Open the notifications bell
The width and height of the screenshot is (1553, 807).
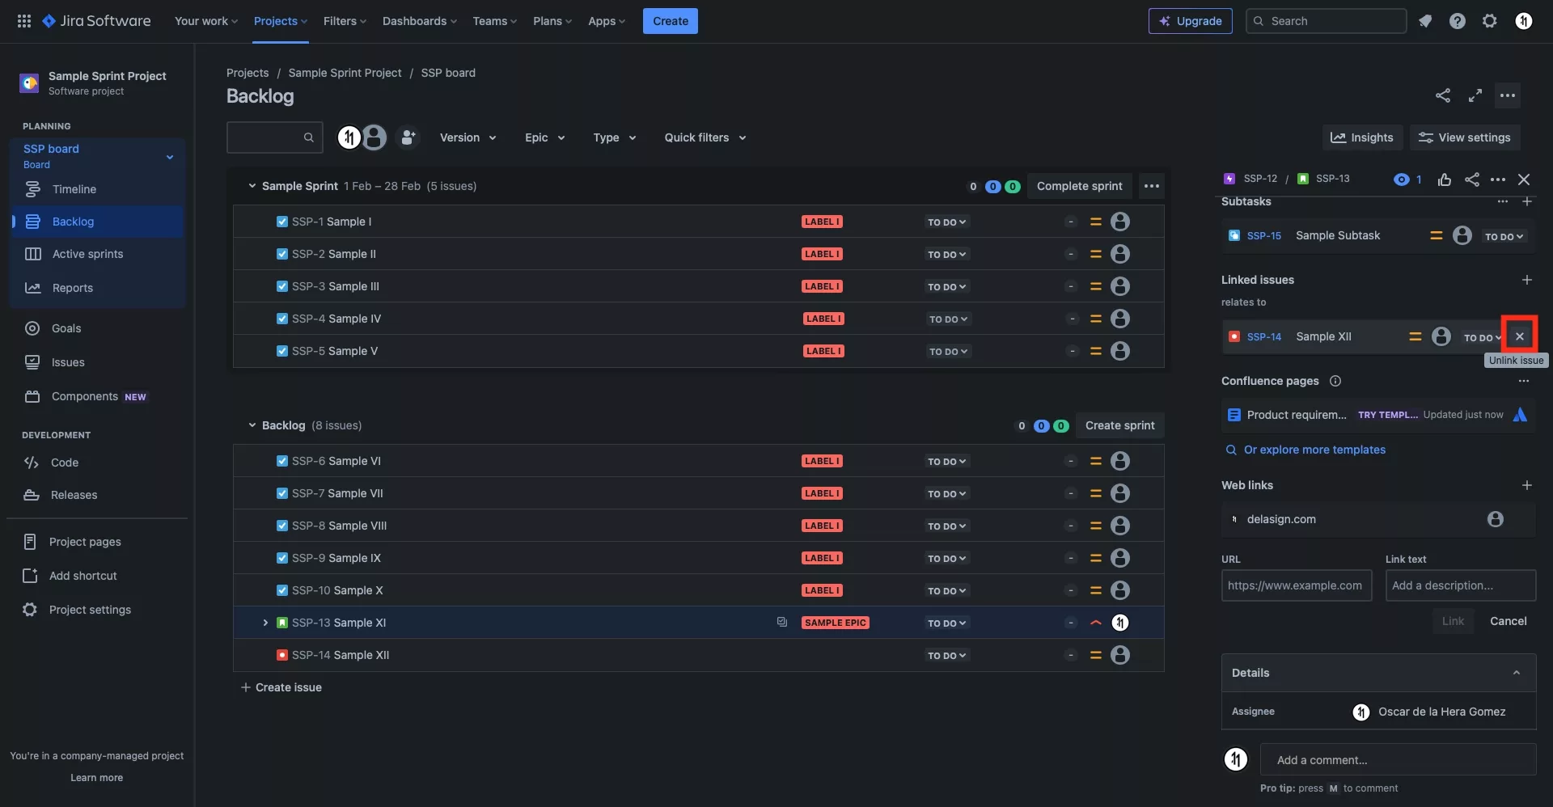pyautogui.click(x=1425, y=21)
